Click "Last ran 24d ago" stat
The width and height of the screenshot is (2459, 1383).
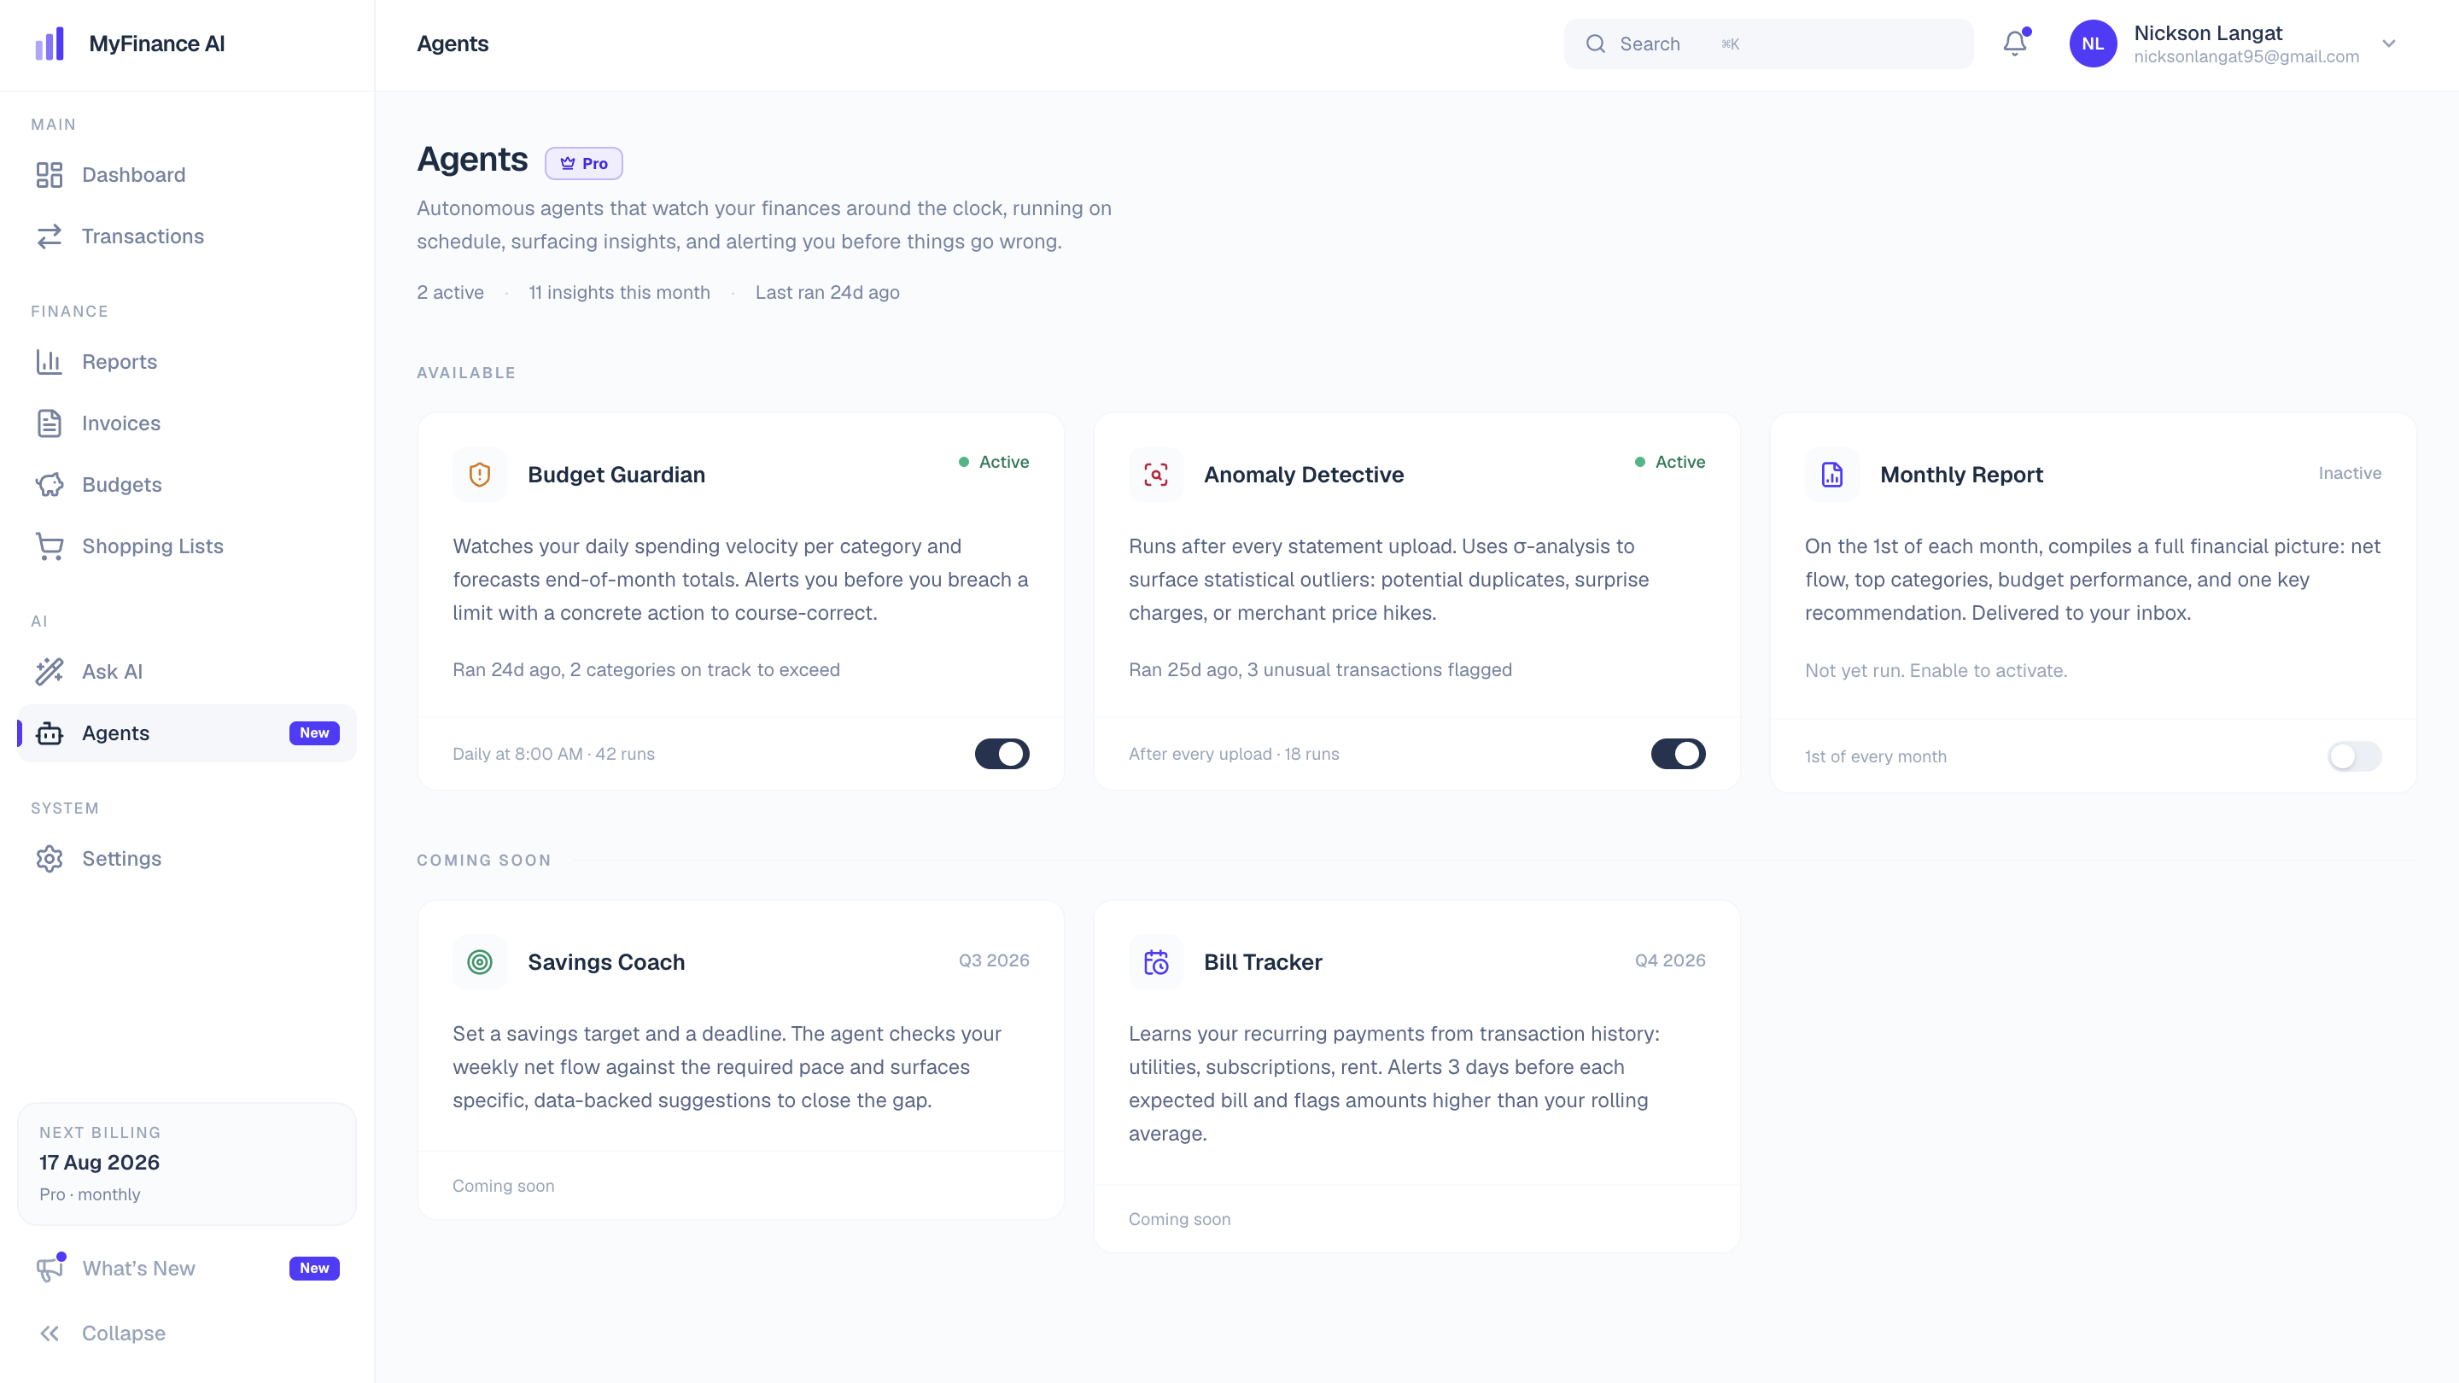[x=827, y=292]
